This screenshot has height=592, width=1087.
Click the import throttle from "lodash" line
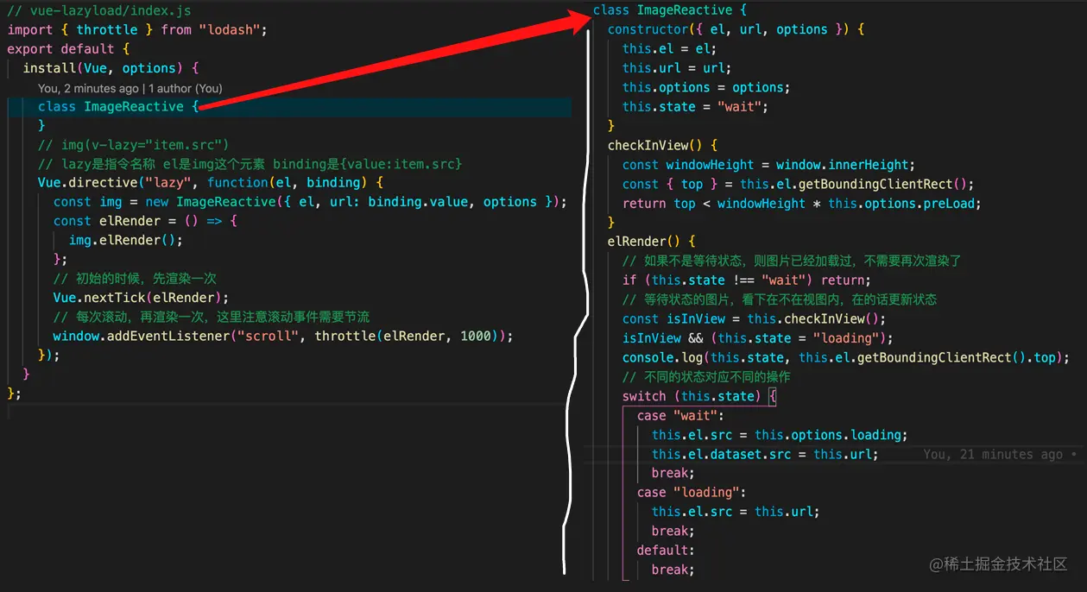click(137, 30)
